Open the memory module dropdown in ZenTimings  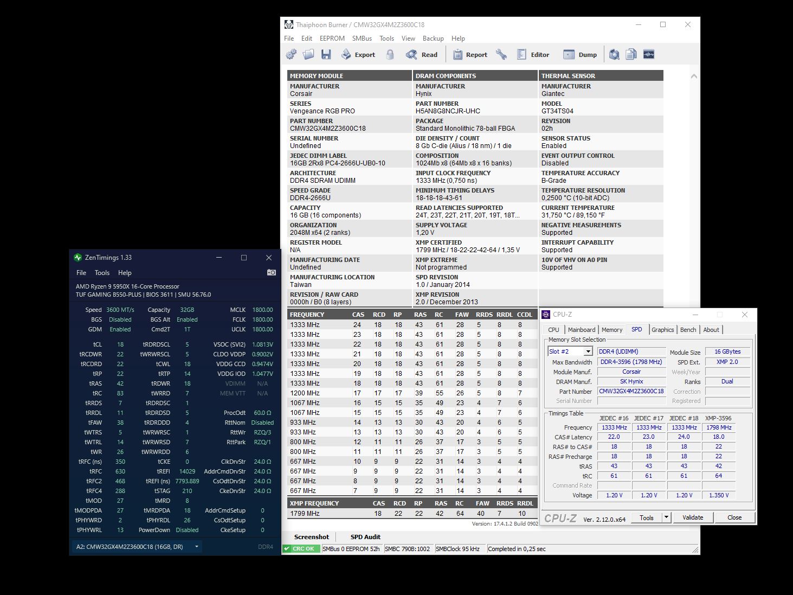137,547
